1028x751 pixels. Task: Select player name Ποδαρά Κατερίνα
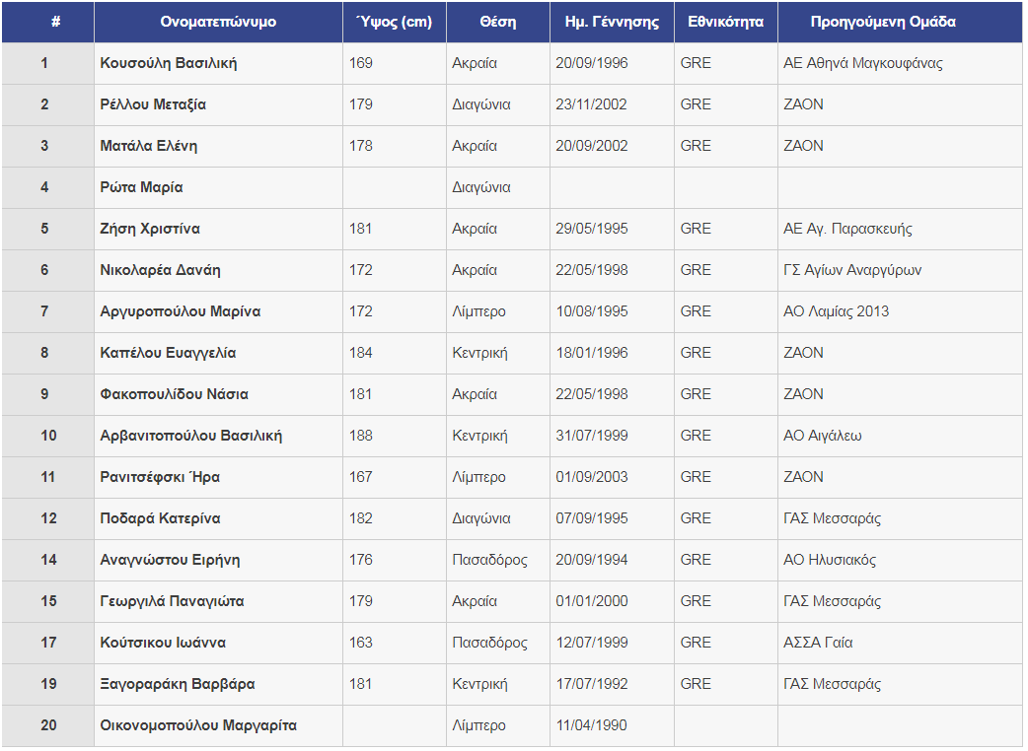point(160,518)
